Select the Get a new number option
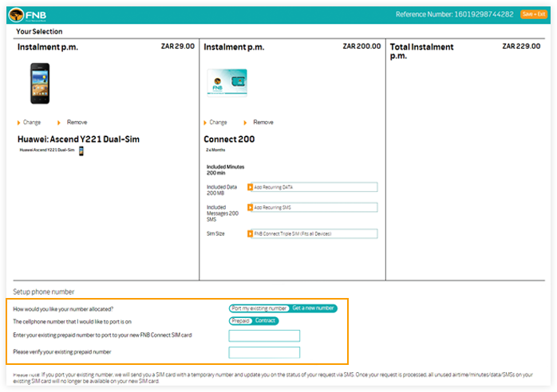 312,308
